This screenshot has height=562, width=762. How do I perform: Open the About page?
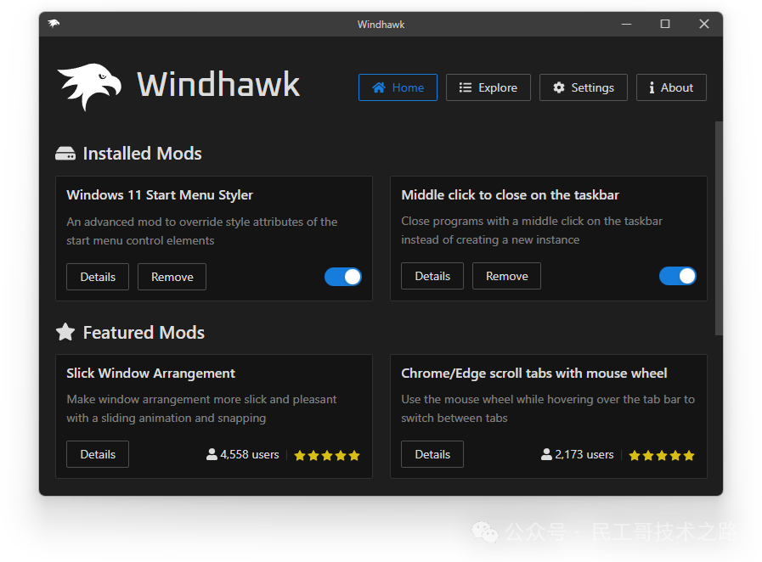coord(671,87)
